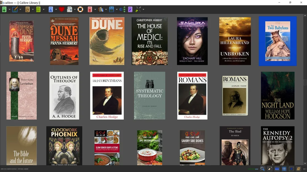Select the sepia Romans Geneva Series cover

235,96
